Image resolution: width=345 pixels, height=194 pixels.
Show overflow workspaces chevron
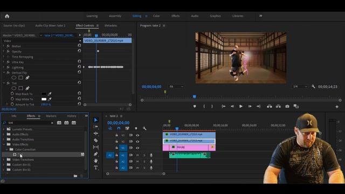261,16
